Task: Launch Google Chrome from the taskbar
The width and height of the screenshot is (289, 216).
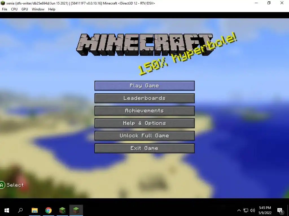Action: (x=49, y=210)
